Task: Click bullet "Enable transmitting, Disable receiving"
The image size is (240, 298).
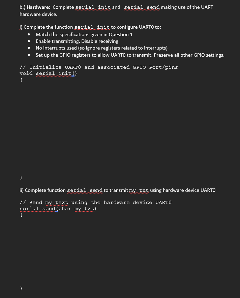Action: (x=77, y=41)
